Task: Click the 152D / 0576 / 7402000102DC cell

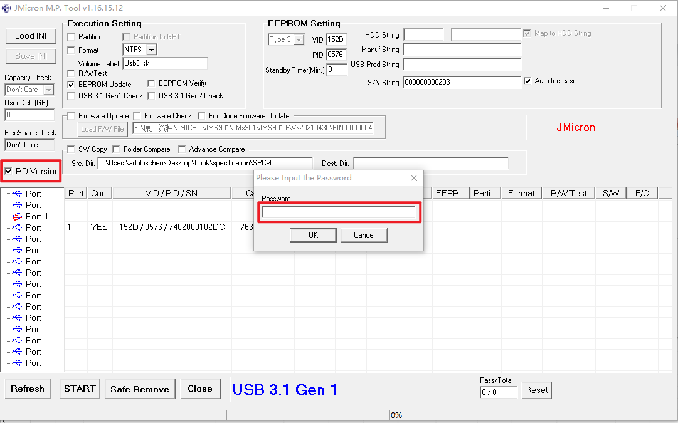Action: point(172,227)
